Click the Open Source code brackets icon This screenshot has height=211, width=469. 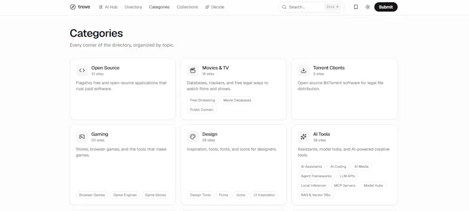tap(82, 71)
